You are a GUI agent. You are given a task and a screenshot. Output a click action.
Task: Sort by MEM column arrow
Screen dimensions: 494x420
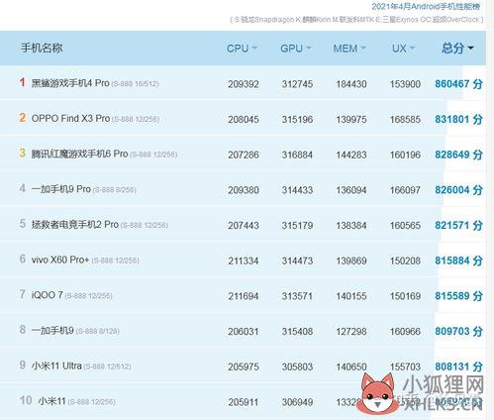363,49
